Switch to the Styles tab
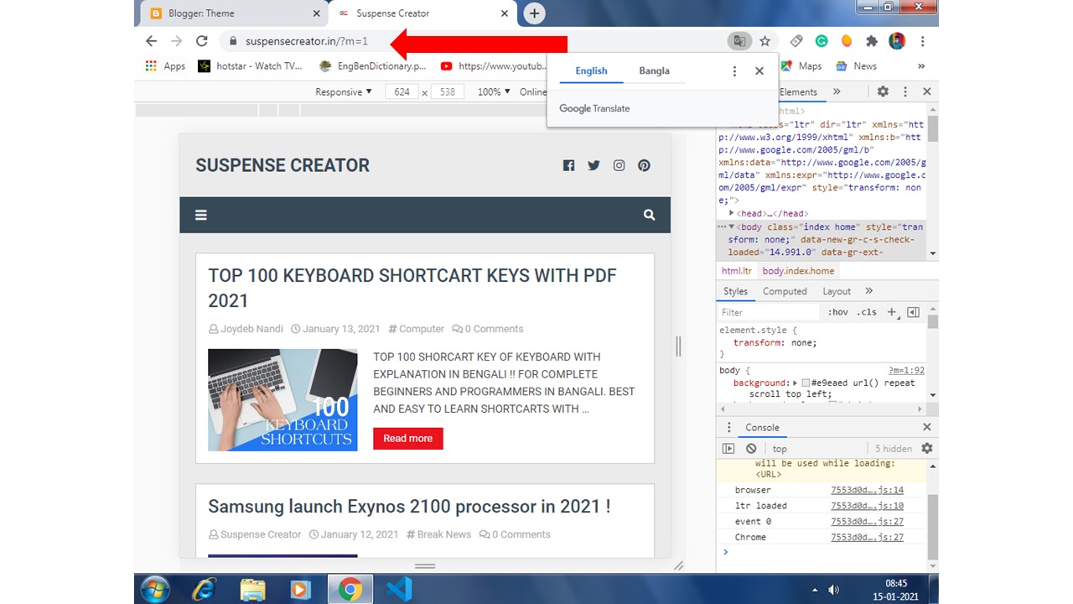This screenshot has height=604, width=1073. click(735, 291)
